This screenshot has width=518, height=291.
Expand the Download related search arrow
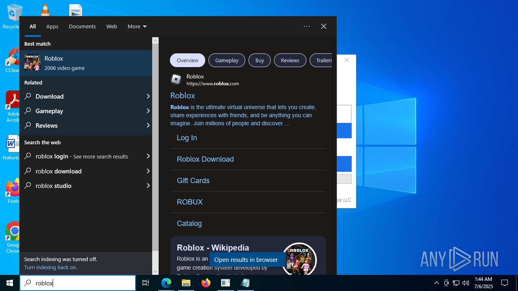pyautogui.click(x=148, y=96)
